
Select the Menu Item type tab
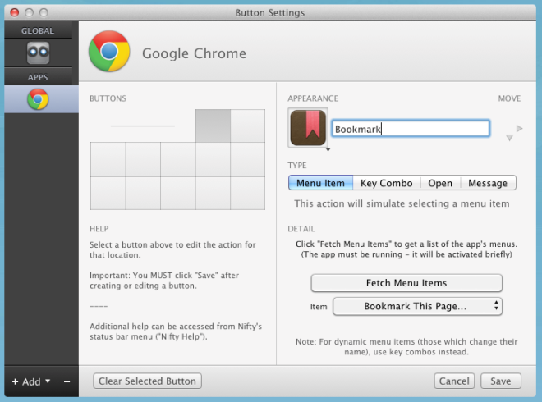(320, 183)
